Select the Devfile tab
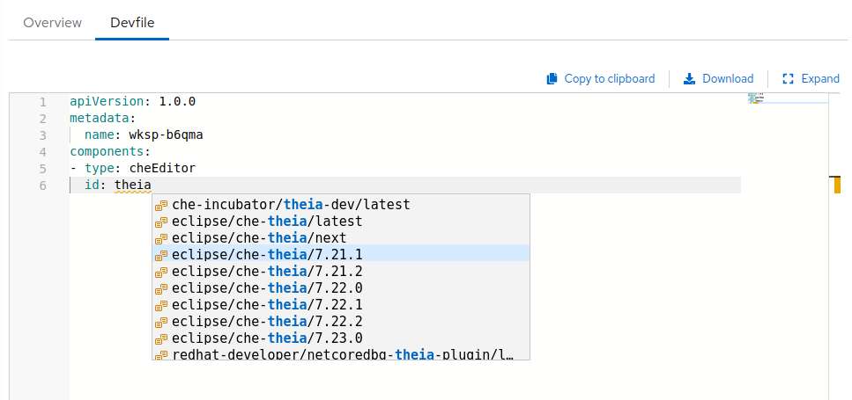Image resolution: width=852 pixels, height=400 pixels. [132, 23]
